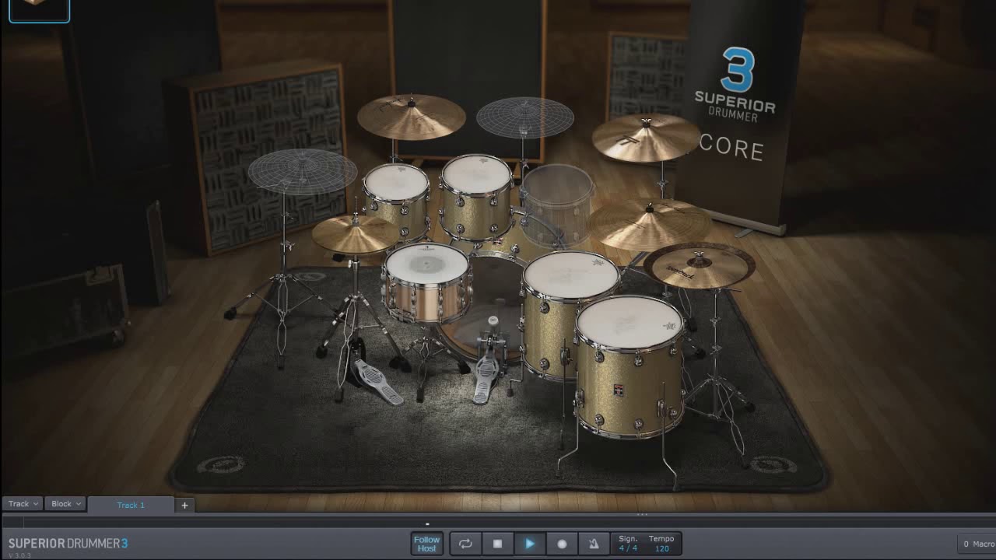Image resolution: width=996 pixels, height=560 pixels.
Task: Click the crash cymbal above the first rack tom
Action: (x=411, y=117)
